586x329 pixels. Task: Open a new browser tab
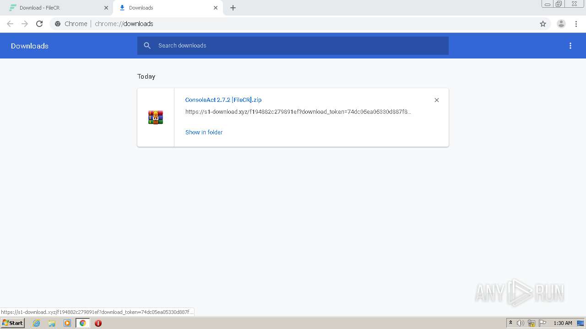[233, 8]
